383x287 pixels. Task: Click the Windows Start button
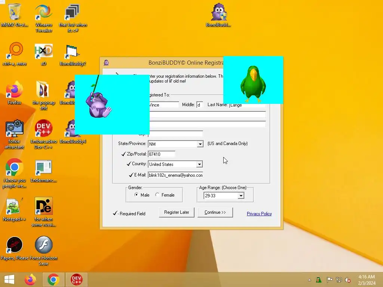click(9, 280)
